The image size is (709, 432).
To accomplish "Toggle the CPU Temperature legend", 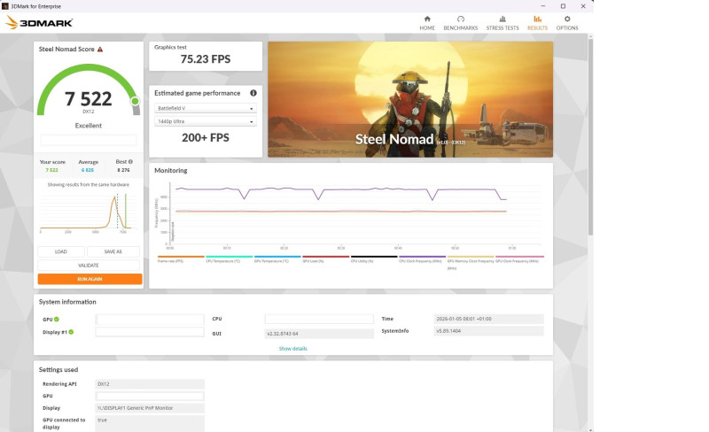I will coord(229,259).
